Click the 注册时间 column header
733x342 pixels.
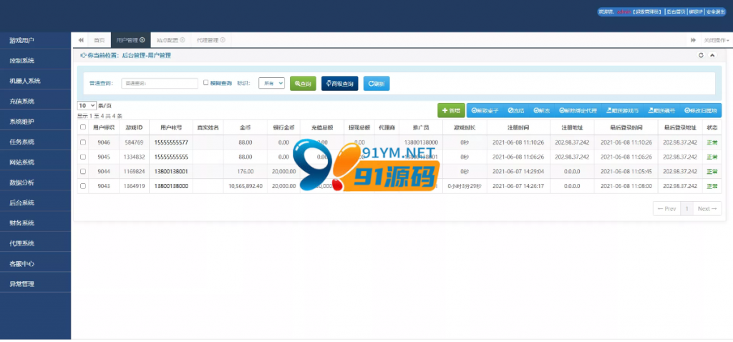coord(518,127)
